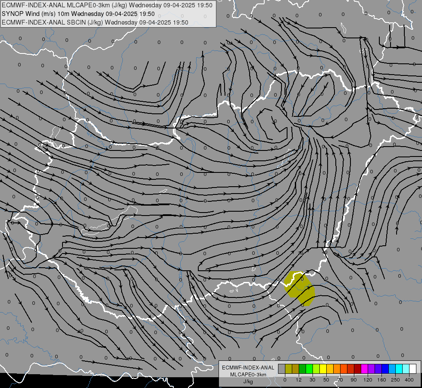Viewport: 422px width, 388px height.
Task: Click the legend value 400
Action: pos(409,380)
